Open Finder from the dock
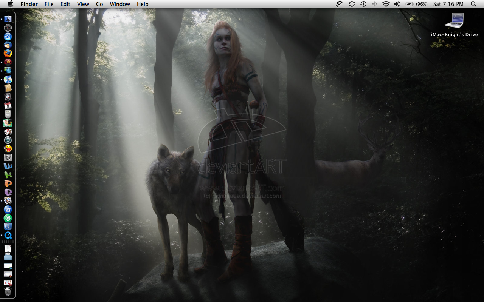 click(x=8, y=19)
